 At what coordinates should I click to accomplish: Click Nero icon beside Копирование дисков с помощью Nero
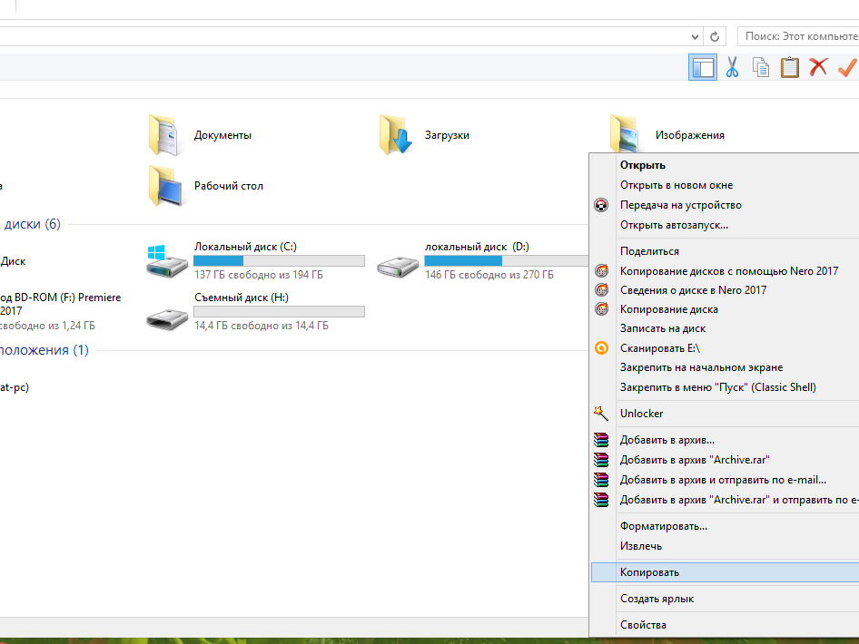(601, 270)
